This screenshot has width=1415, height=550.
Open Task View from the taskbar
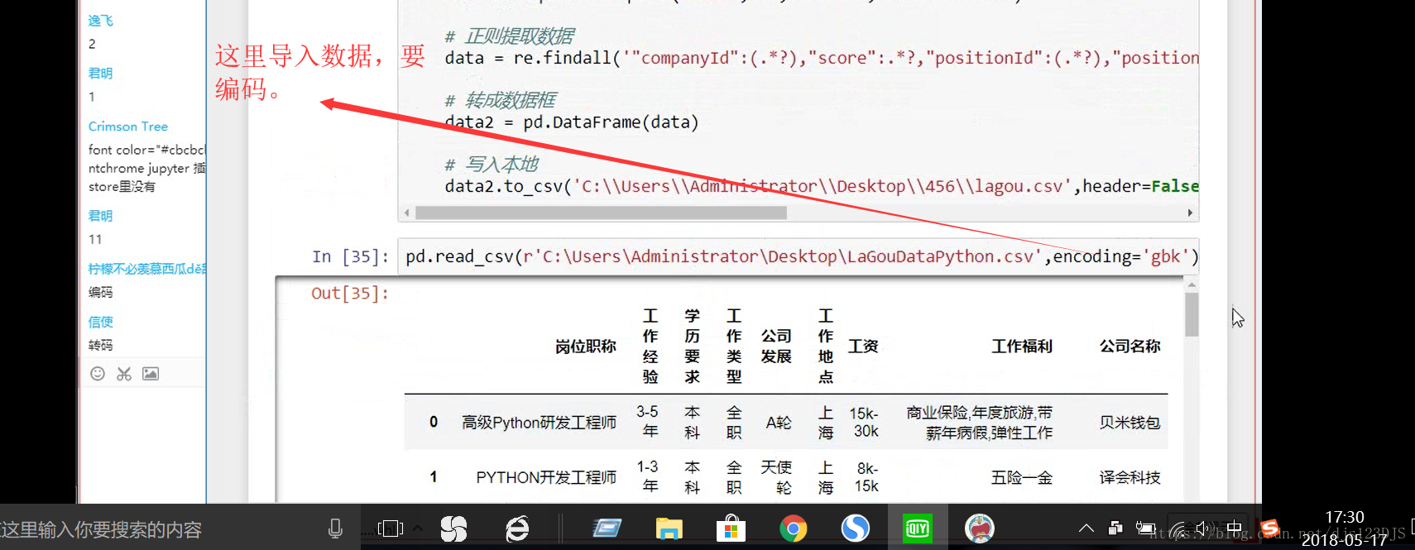(x=390, y=528)
